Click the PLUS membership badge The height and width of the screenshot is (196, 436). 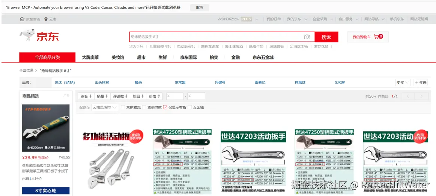pyautogui.click(x=246, y=19)
